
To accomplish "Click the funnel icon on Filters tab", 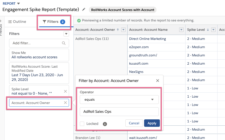I will pyautogui.click(x=44, y=22).
